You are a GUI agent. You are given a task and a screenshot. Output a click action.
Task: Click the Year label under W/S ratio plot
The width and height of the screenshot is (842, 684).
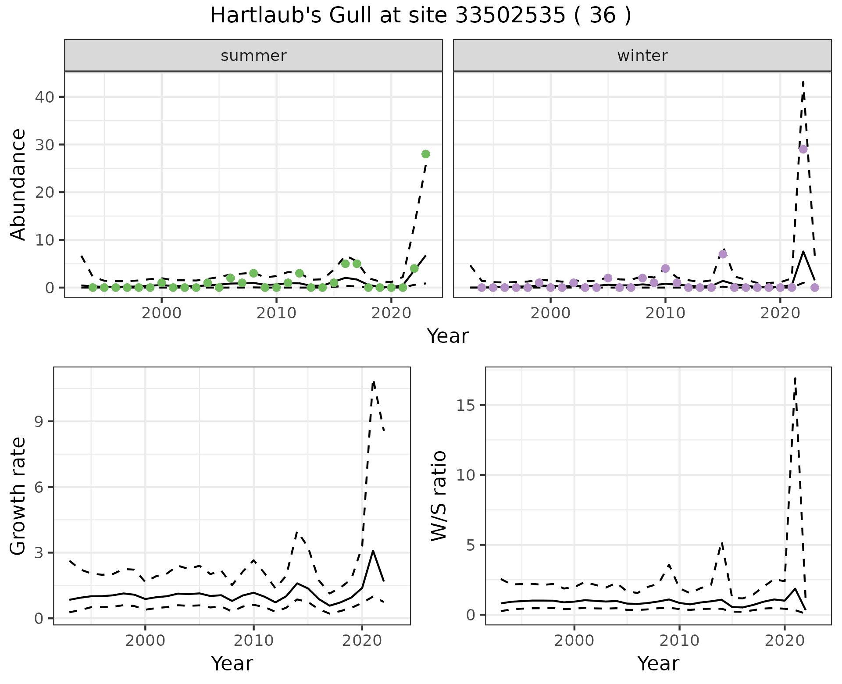click(658, 663)
